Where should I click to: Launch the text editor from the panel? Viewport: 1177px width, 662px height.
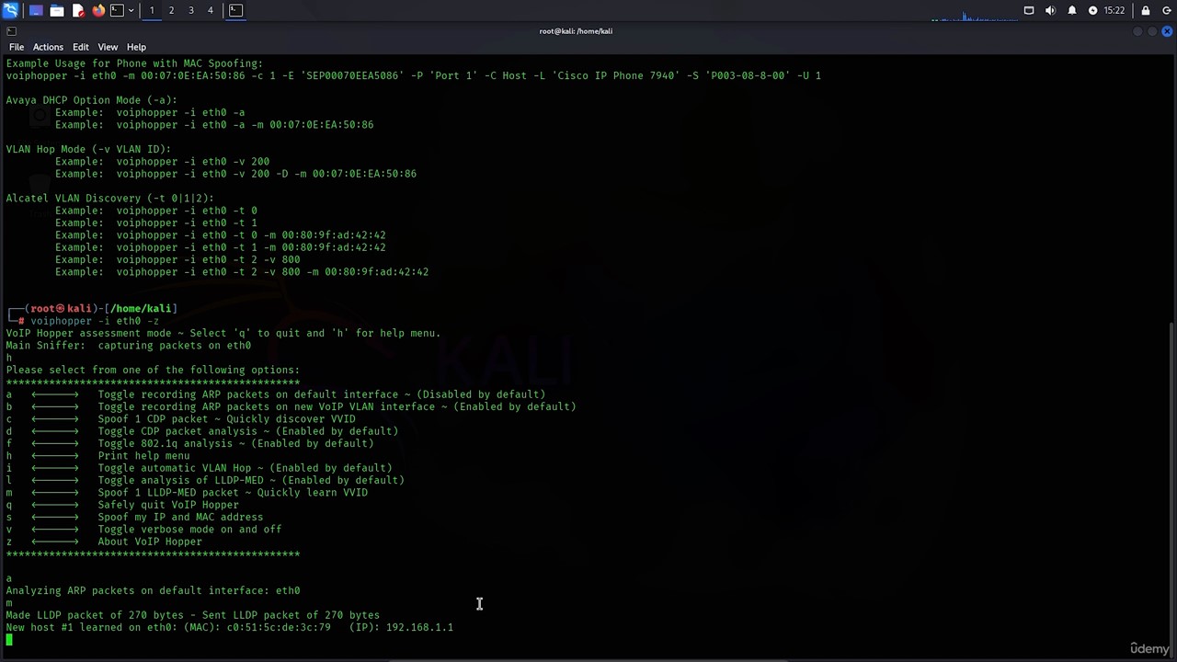point(78,10)
